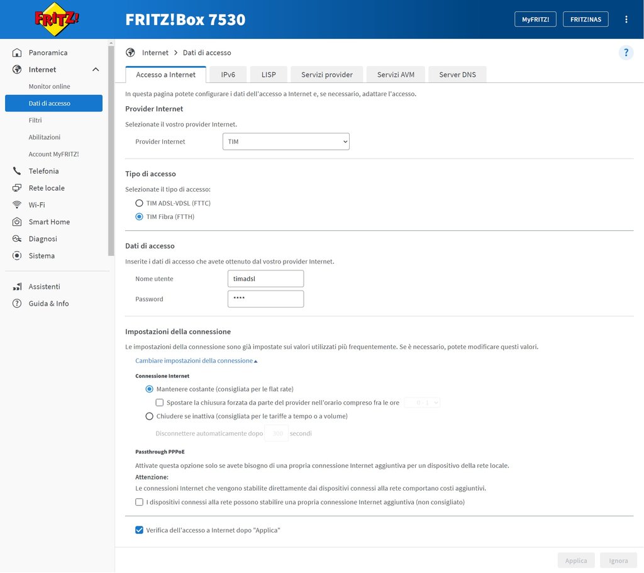Open the three-dot options menu
The height and width of the screenshot is (573, 644).
(x=626, y=19)
